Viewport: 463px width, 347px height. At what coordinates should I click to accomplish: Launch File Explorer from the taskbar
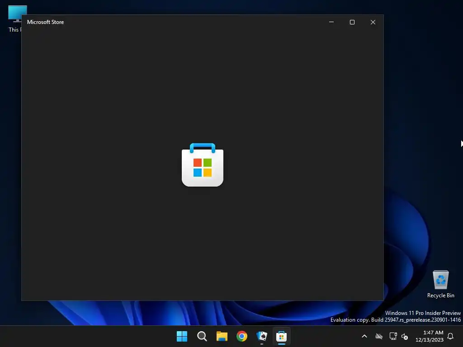222,336
